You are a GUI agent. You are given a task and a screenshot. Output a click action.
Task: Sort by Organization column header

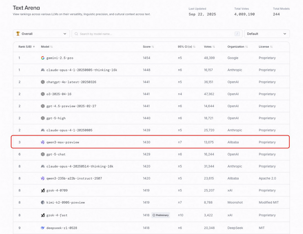(x=238, y=47)
